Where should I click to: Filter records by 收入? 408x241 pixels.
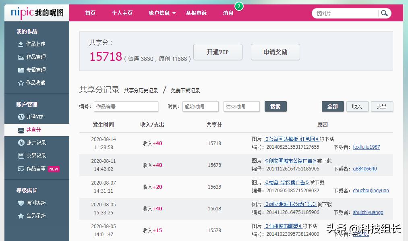tap(357, 106)
